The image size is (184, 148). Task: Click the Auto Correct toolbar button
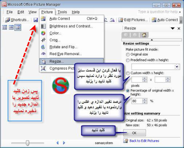pos(165,20)
